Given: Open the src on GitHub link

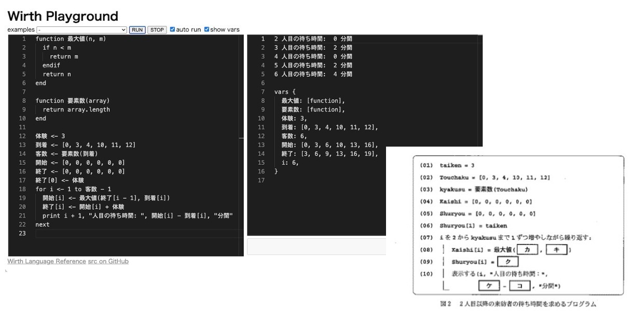Looking at the screenshot, I should (108, 261).
